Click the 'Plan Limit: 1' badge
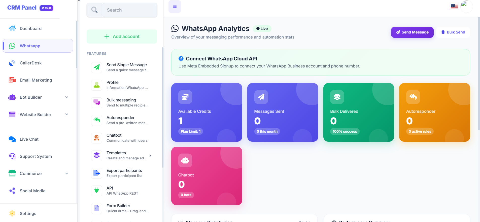 (x=191, y=131)
